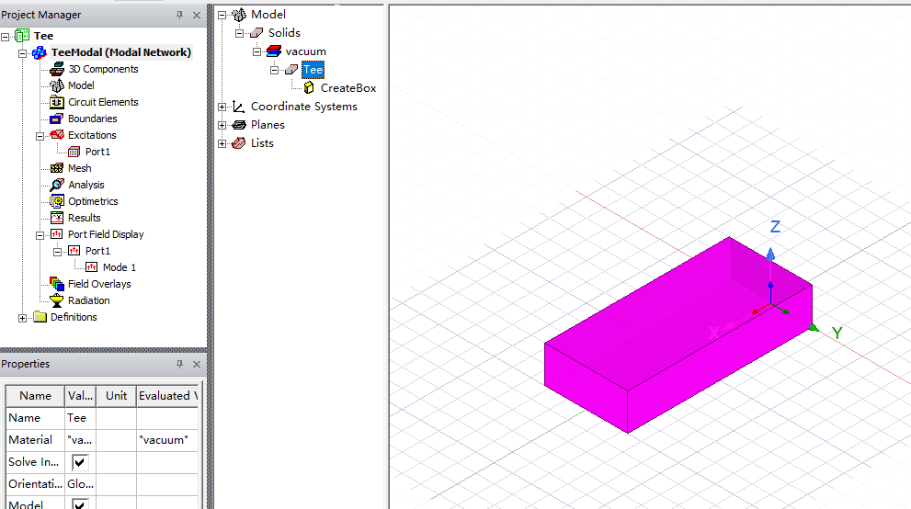
Task: Pin the Project Manager panel
Action: click(179, 15)
